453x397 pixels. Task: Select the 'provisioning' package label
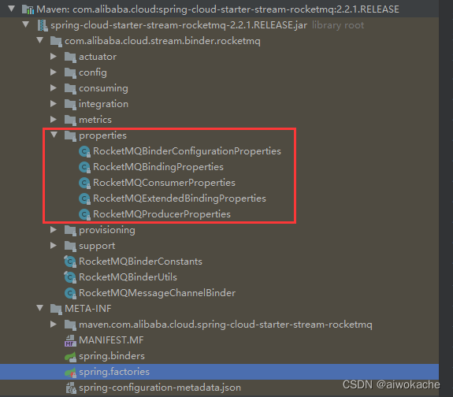107,230
